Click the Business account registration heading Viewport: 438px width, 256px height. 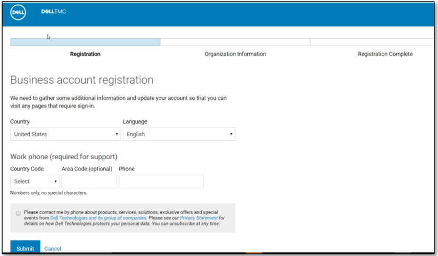click(82, 80)
